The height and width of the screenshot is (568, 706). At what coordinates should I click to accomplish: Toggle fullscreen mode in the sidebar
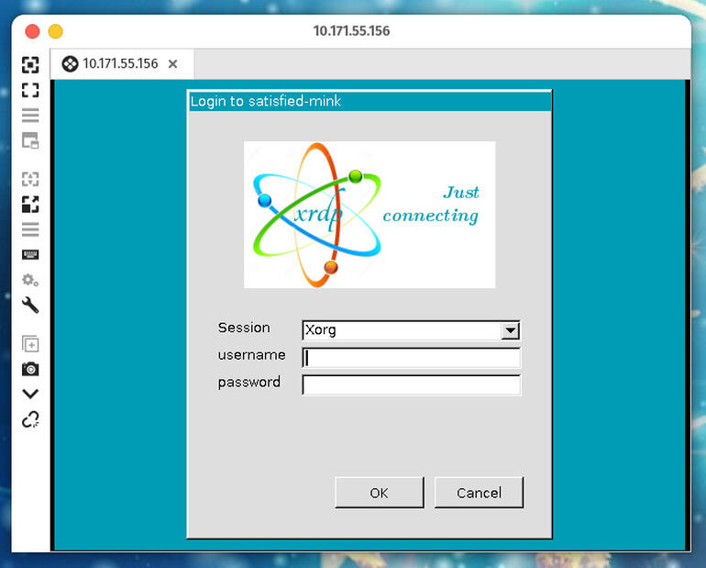tap(30, 90)
